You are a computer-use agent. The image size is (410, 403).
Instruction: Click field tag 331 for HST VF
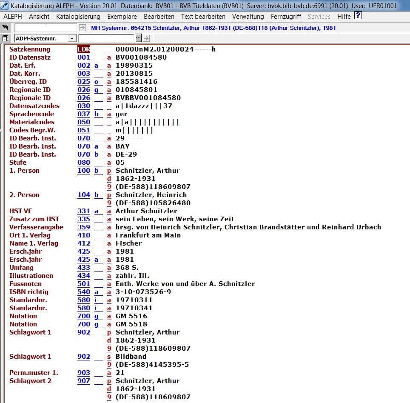(x=84, y=211)
